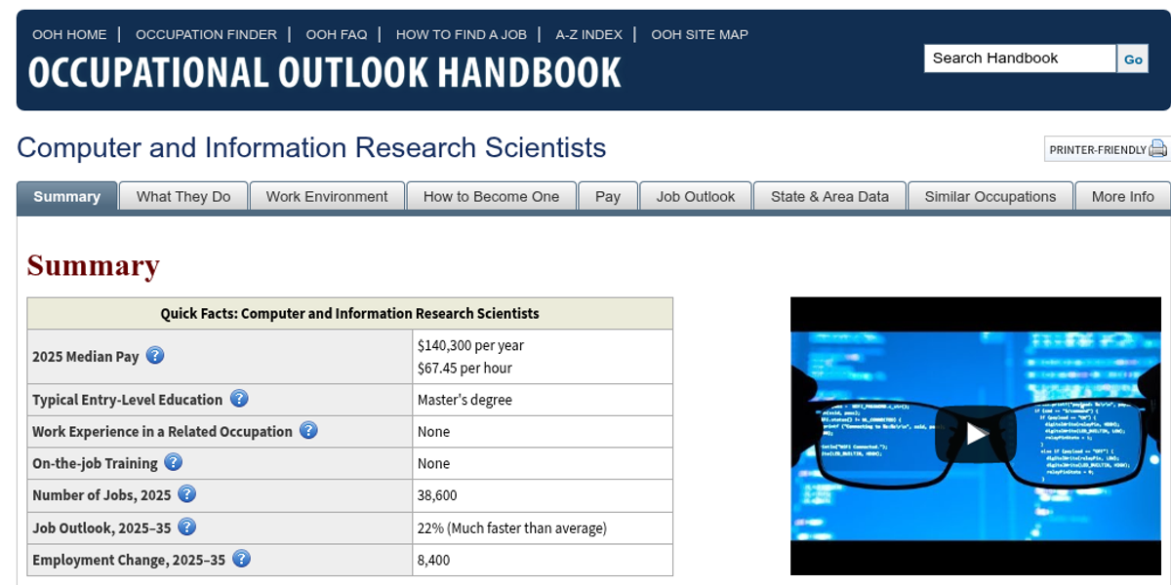Open the OCCUPATION FINDER link
The image size is (1171, 585).
pyautogui.click(x=206, y=34)
